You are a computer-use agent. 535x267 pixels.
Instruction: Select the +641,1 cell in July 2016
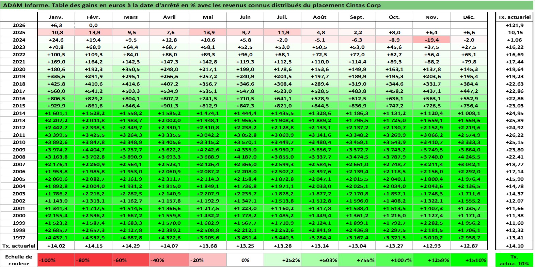[282, 99]
